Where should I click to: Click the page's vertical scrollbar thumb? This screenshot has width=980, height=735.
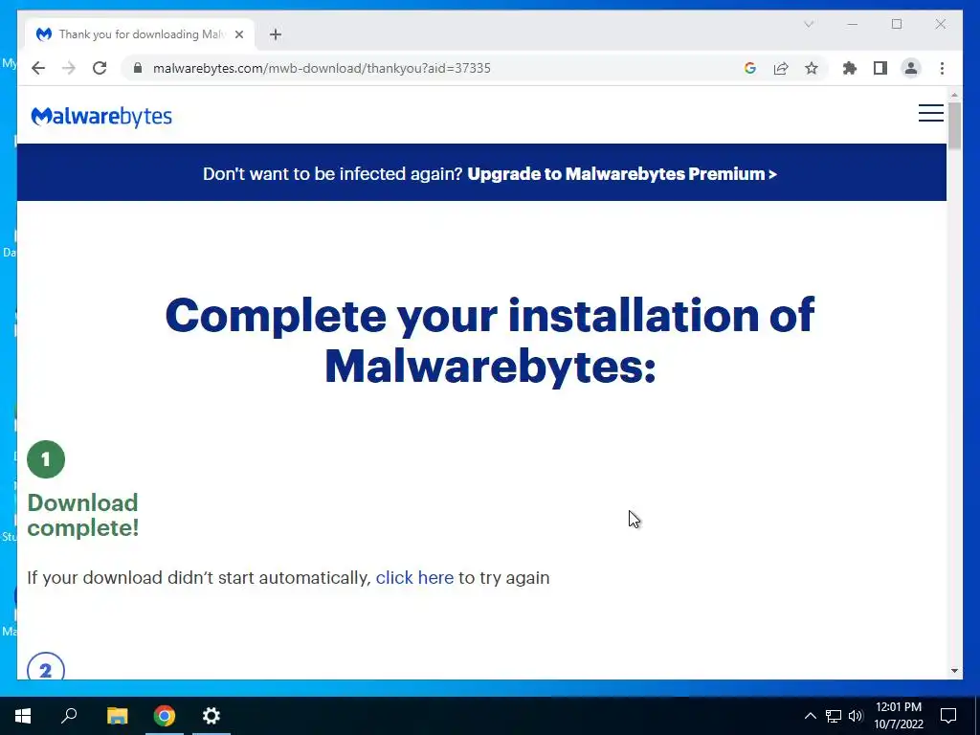pos(954,125)
